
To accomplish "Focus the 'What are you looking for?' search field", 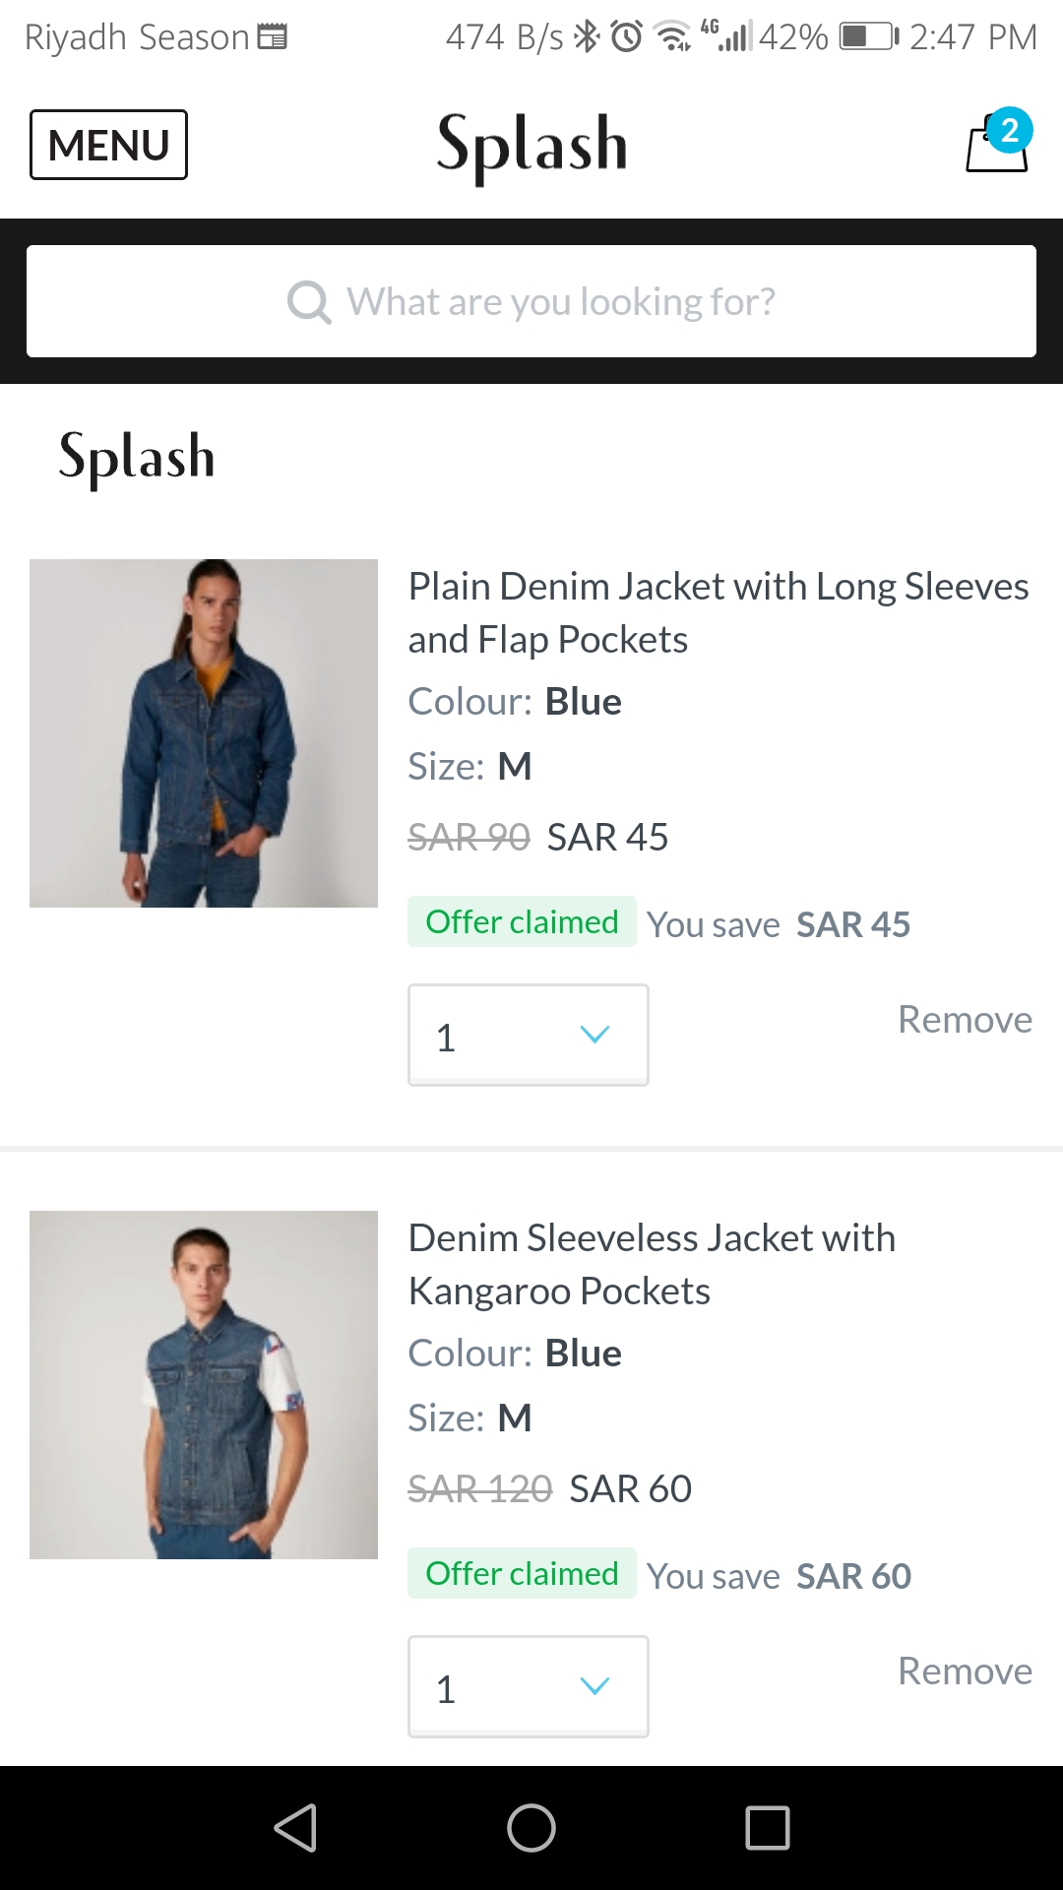I will click(x=561, y=301).
